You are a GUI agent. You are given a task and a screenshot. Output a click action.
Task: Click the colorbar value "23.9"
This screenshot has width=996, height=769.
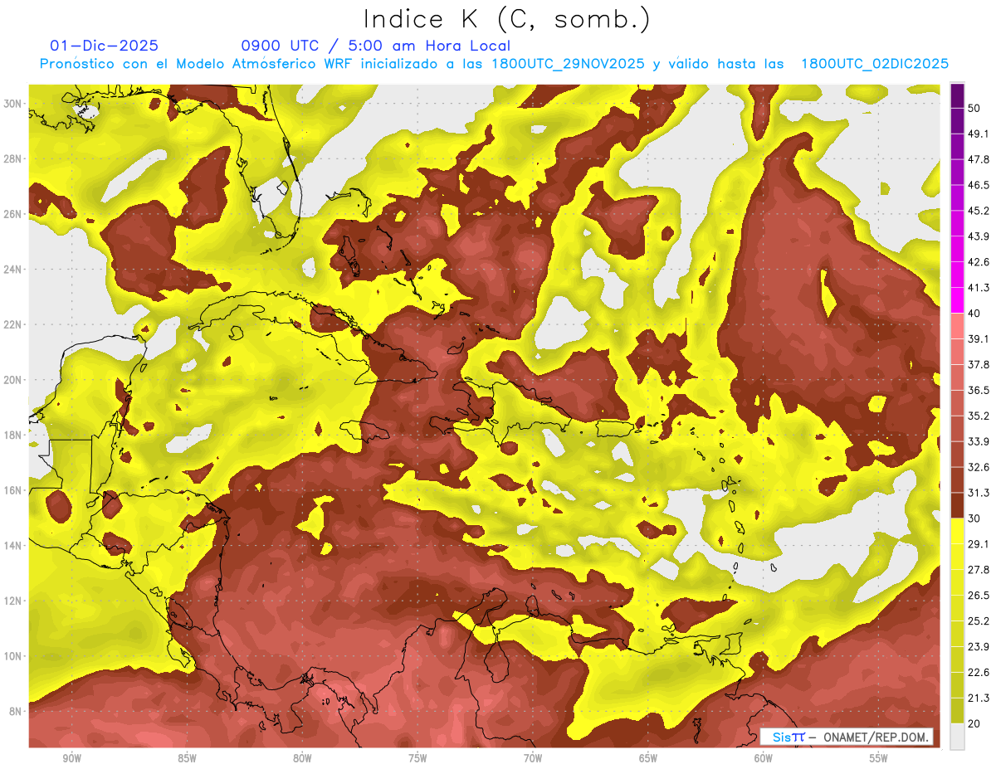click(978, 647)
